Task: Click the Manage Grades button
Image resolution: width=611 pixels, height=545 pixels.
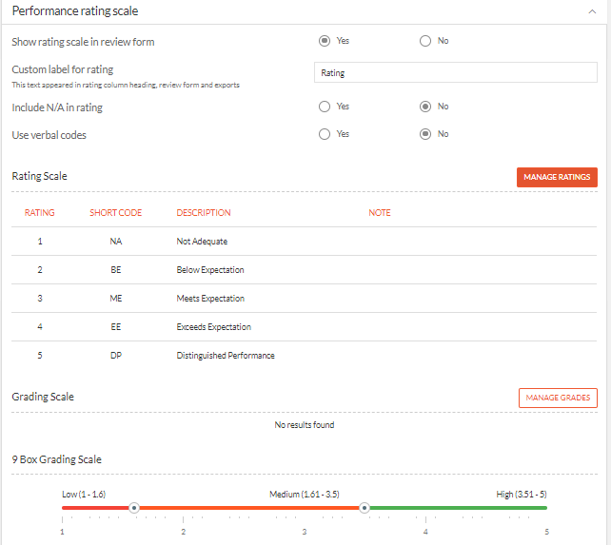Action: click(x=558, y=398)
